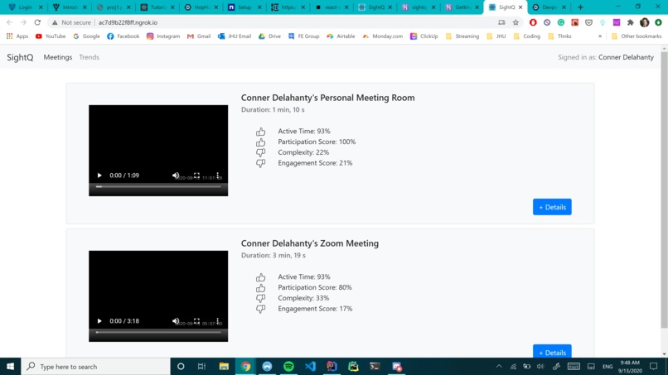The image size is (668, 375).
Task: Open the Windows Start menu
Action: point(10,367)
